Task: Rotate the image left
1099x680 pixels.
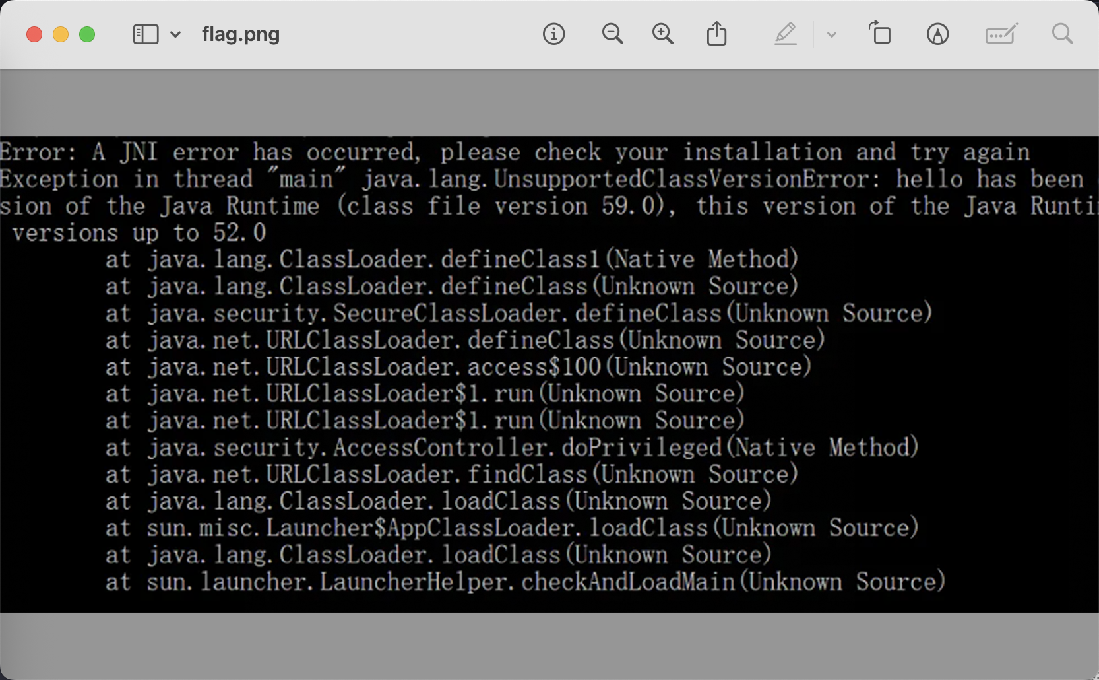Action: pyautogui.click(x=880, y=33)
